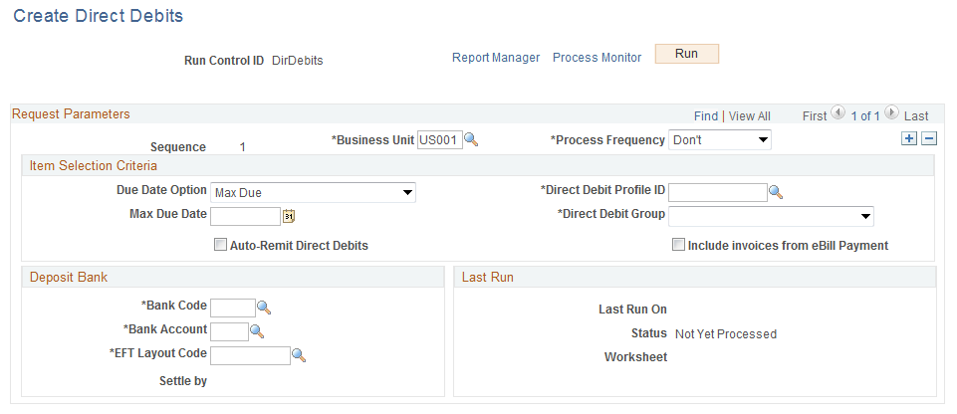957x414 pixels.
Task: Open the Report Manager link
Action: [496, 58]
